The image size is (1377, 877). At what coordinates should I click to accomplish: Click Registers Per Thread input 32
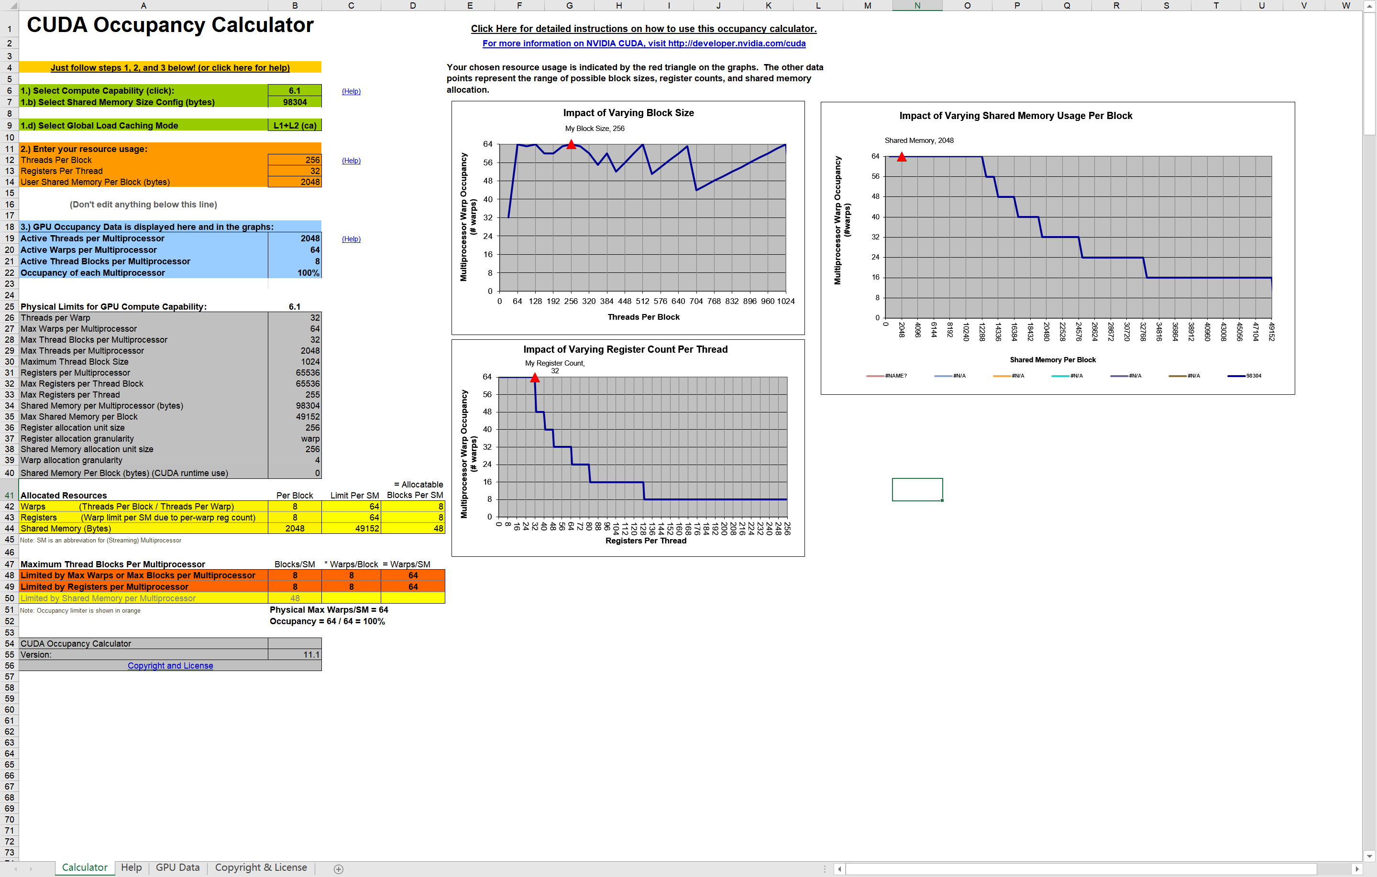295,171
